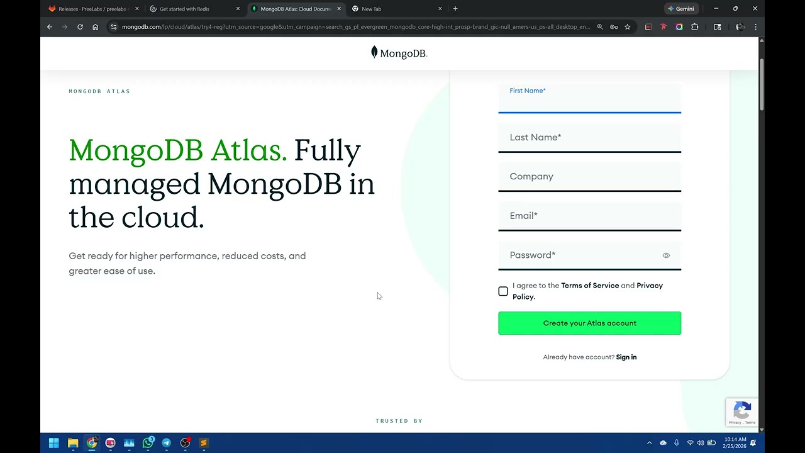The height and width of the screenshot is (453, 805).
Task: Reload the page with the refresh icon
Action: [80, 27]
